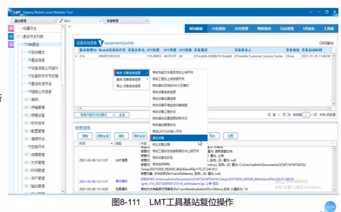Open the 文件管理 top tab
341x212 pixels.
[241, 29]
